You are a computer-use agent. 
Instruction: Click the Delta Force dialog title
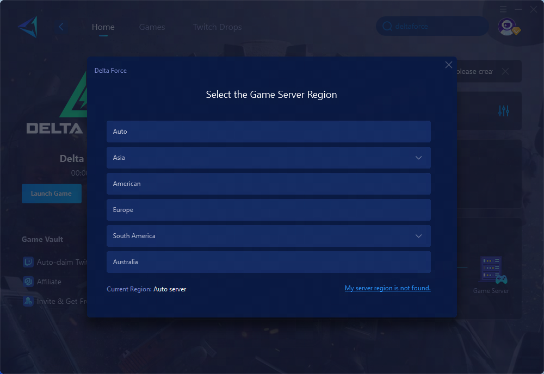click(x=110, y=70)
